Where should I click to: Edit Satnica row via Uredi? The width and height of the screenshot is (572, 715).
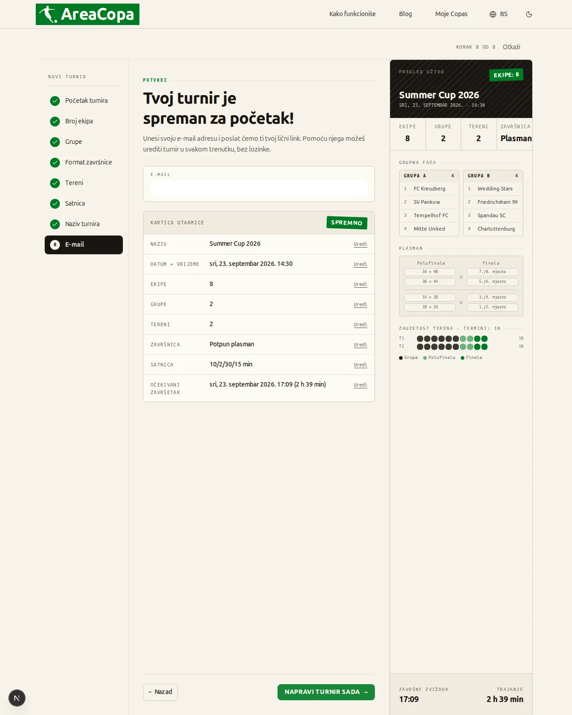[360, 365]
